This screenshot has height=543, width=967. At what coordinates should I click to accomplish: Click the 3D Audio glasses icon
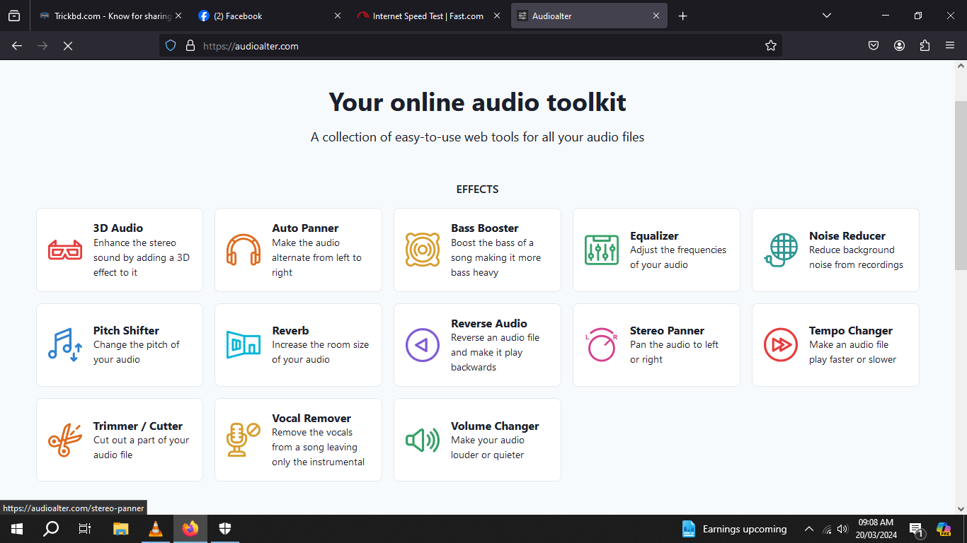click(x=65, y=250)
